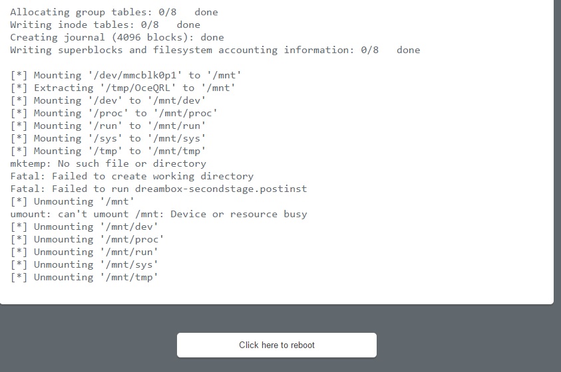Select the Unmounting '/mnt/proc' log line
Viewport: 561px width, 372px height.
pos(87,239)
